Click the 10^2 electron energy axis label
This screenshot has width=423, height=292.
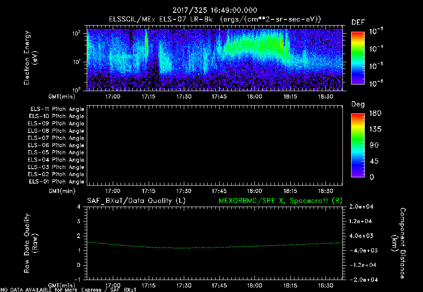(x=76, y=33)
